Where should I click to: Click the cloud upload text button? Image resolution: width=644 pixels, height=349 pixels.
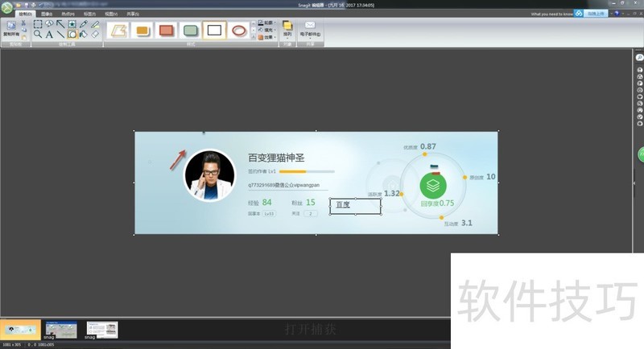pyautogui.click(x=596, y=14)
